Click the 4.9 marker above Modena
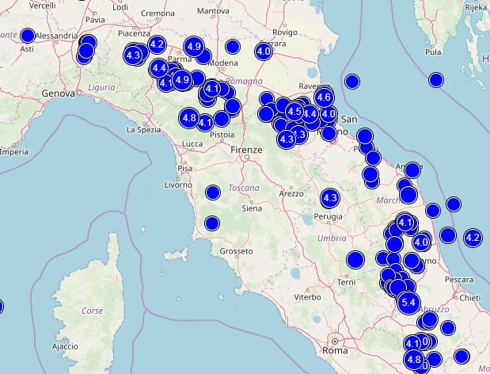 pyautogui.click(x=194, y=47)
